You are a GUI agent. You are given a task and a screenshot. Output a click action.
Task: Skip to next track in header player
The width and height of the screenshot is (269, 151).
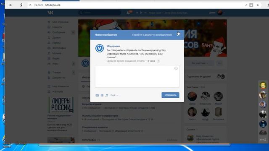point(145,13)
